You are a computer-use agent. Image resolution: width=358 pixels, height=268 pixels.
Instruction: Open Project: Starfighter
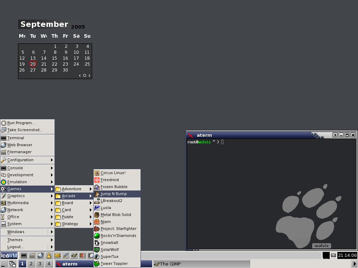tap(117, 229)
